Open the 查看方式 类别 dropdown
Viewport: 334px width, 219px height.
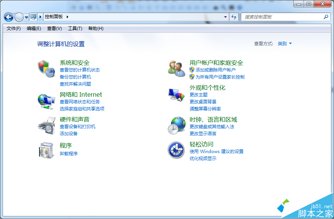pyautogui.click(x=284, y=43)
